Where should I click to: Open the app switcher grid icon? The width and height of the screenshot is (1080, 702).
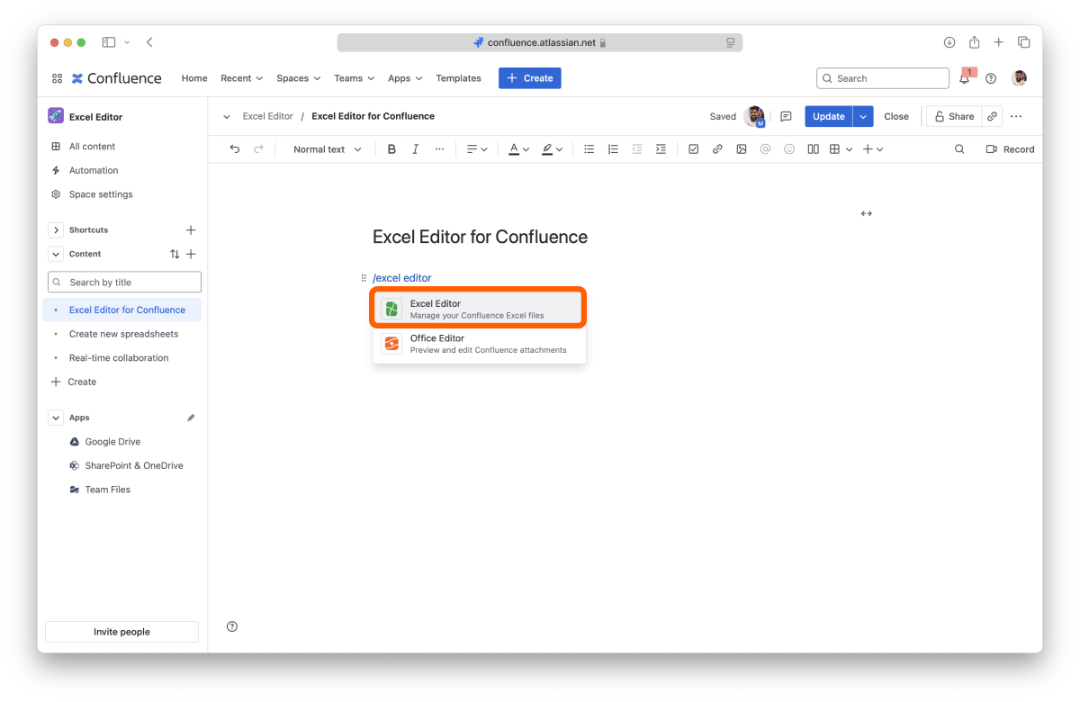pos(57,78)
